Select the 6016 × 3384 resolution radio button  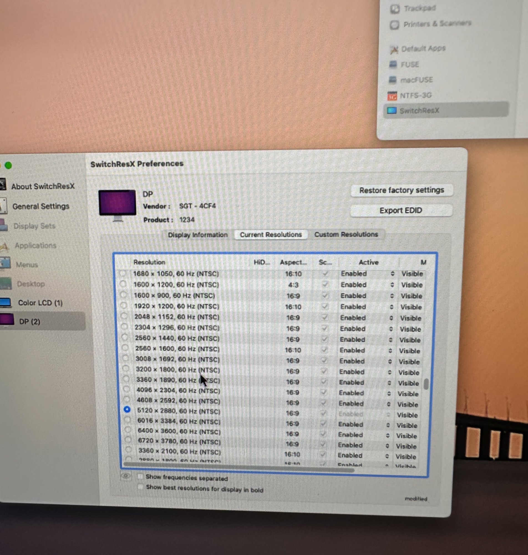pos(128,420)
